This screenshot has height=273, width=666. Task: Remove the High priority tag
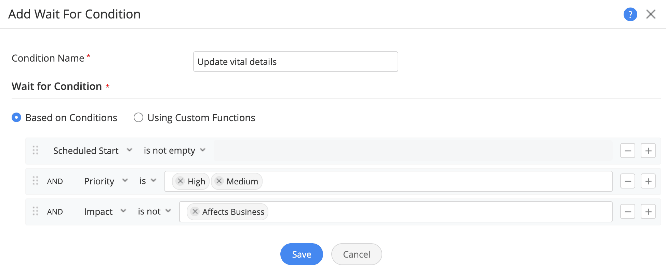pyautogui.click(x=181, y=181)
